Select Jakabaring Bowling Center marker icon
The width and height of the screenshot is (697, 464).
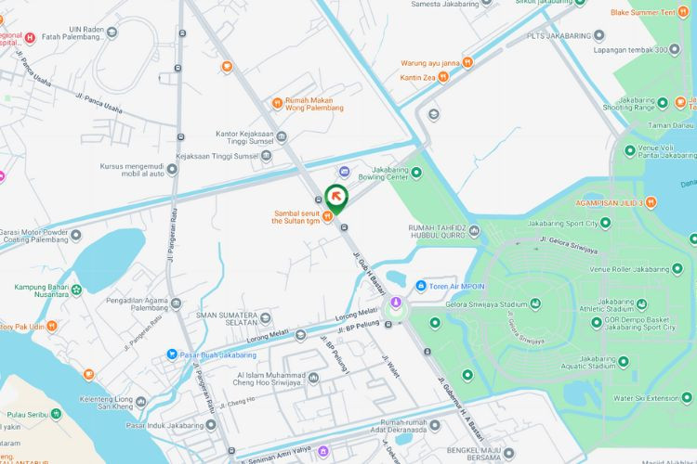pyautogui.click(x=416, y=173)
